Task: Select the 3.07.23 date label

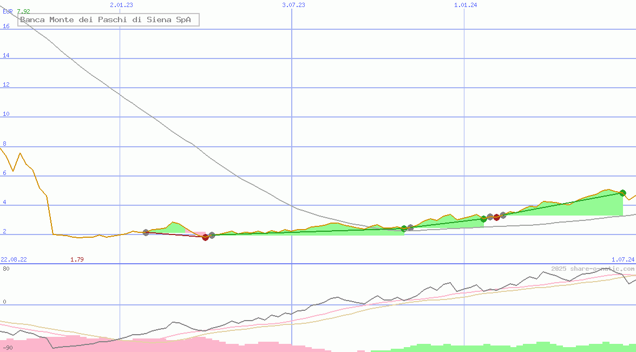Action: point(294,5)
